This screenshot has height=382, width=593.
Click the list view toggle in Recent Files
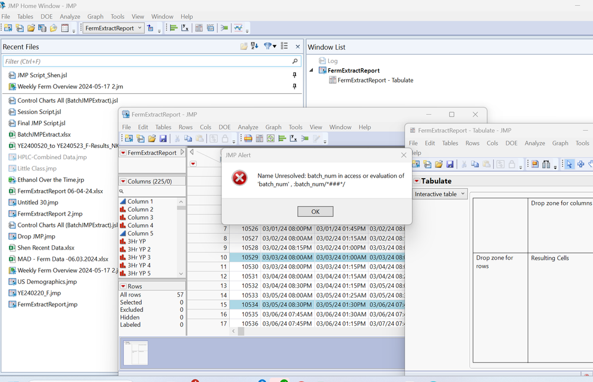click(x=284, y=46)
